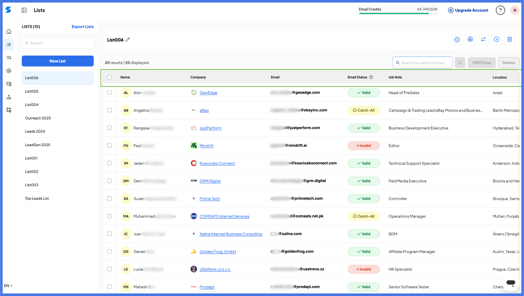Open the email finder @ sidebar icon
524x296 pixels.
pyautogui.click(x=9, y=71)
